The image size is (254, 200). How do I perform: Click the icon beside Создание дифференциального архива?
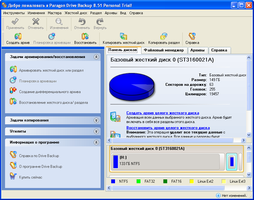[13, 91]
